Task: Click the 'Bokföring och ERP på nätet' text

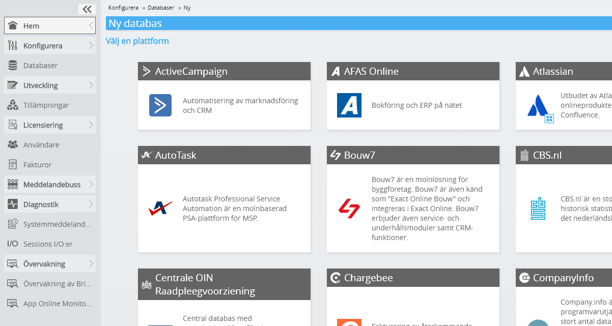Action: coord(416,105)
